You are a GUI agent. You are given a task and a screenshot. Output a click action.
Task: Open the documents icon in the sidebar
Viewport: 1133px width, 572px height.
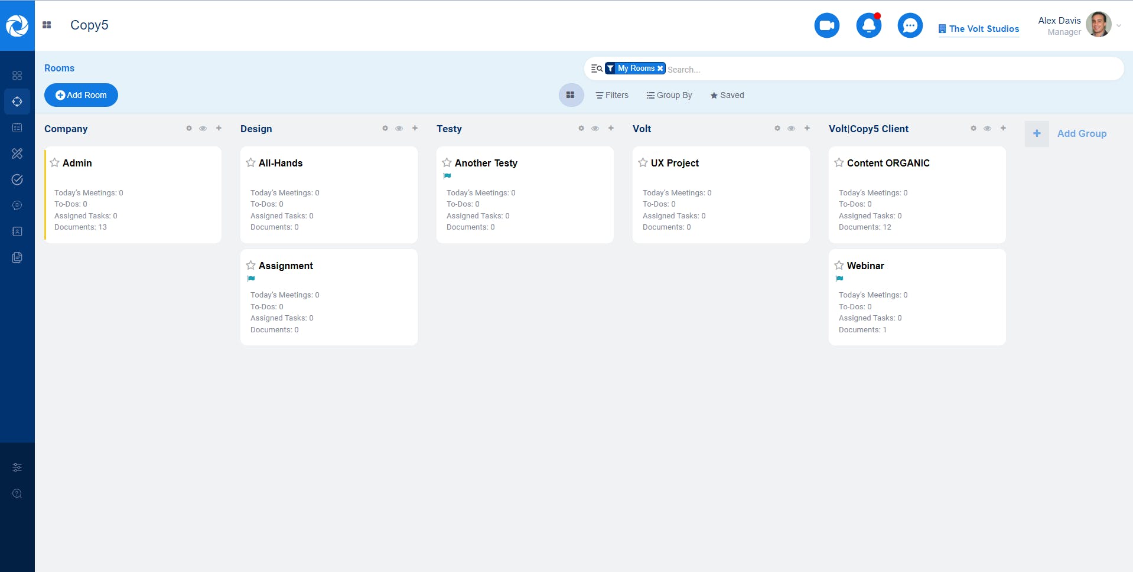[17, 257]
